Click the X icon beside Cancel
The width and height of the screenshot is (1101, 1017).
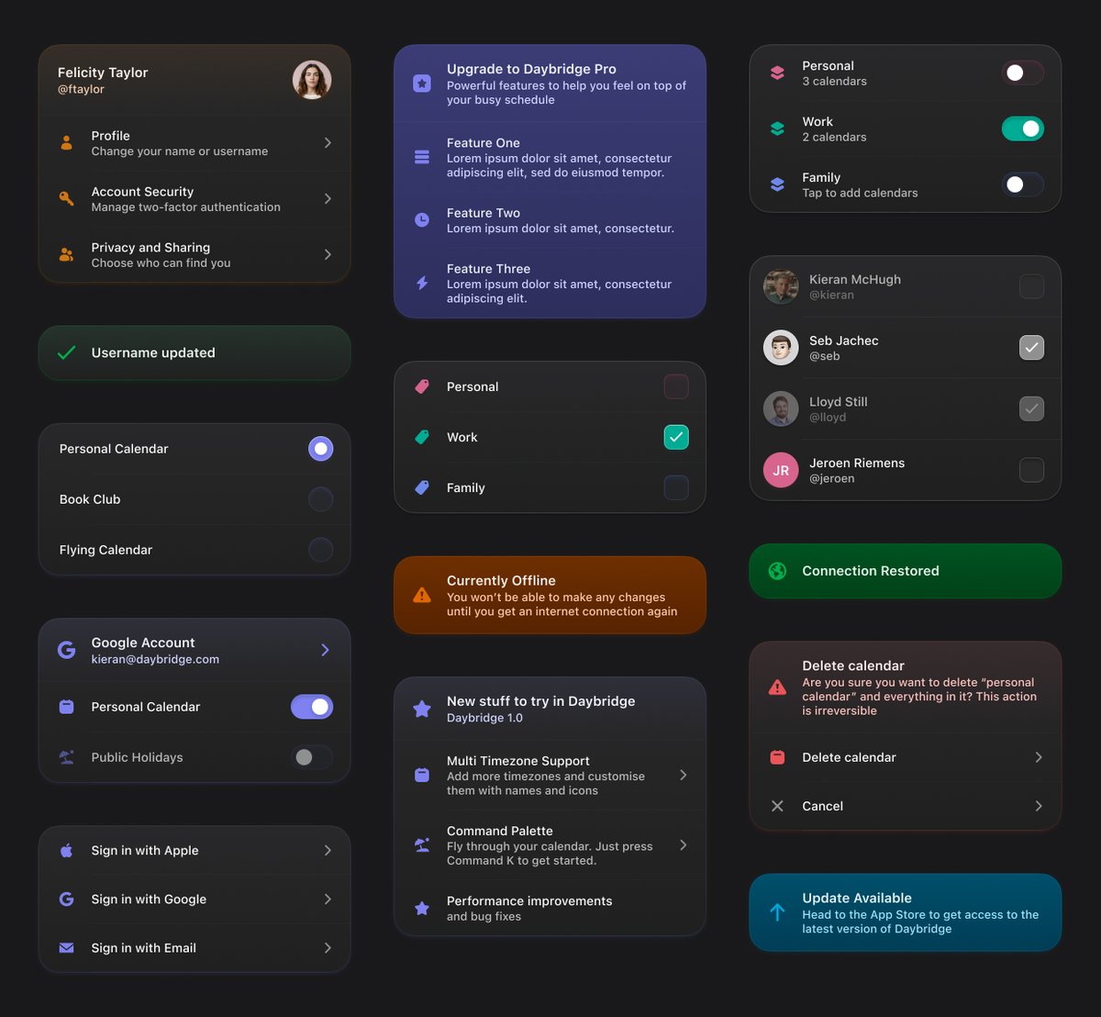point(777,806)
